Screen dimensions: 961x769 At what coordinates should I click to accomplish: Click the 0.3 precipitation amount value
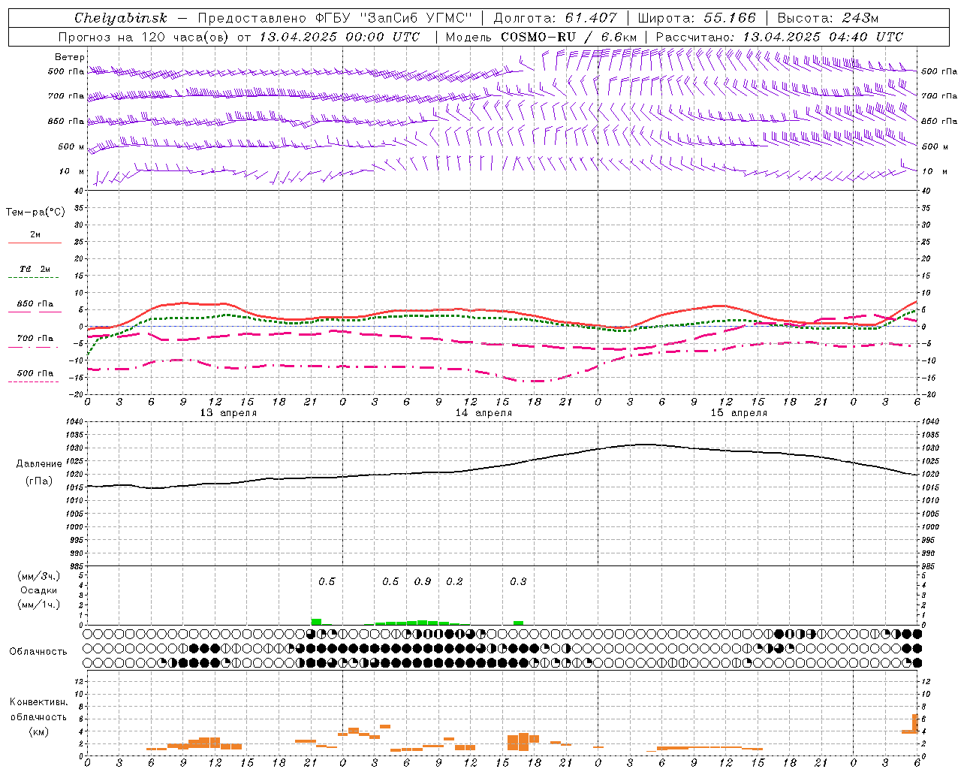coord(518,582)
